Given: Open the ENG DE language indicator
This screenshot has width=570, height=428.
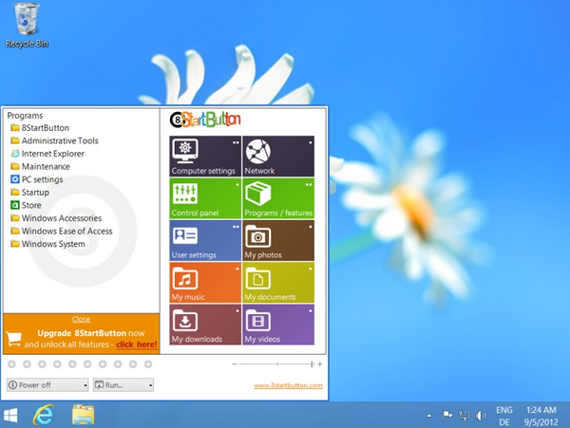Looking at the screenshot, I should point(504,416).
